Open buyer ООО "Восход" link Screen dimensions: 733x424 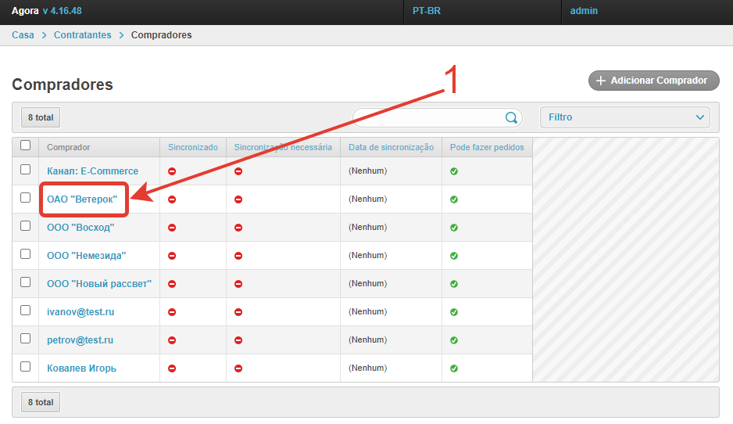click(x=80, y=228)
